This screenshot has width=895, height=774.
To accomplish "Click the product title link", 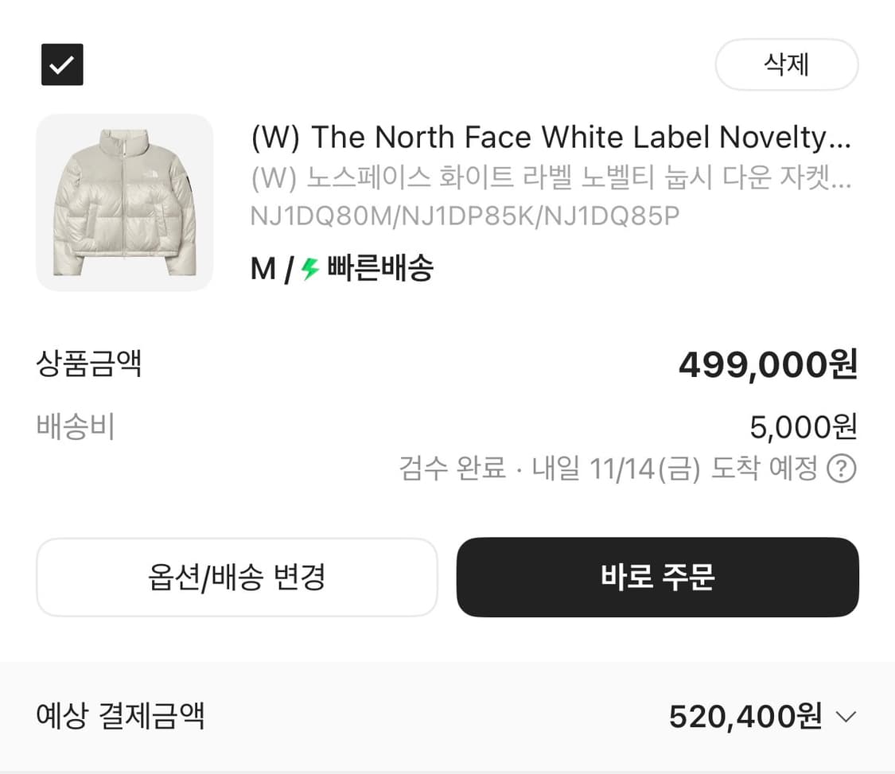I will pos(551,137).
